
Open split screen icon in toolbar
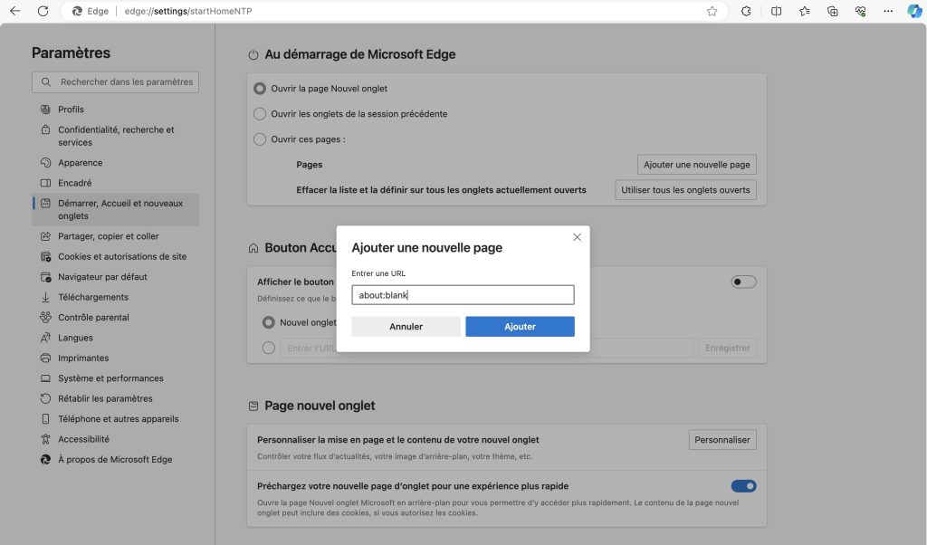pyautogui.click(x=776, y=11)
